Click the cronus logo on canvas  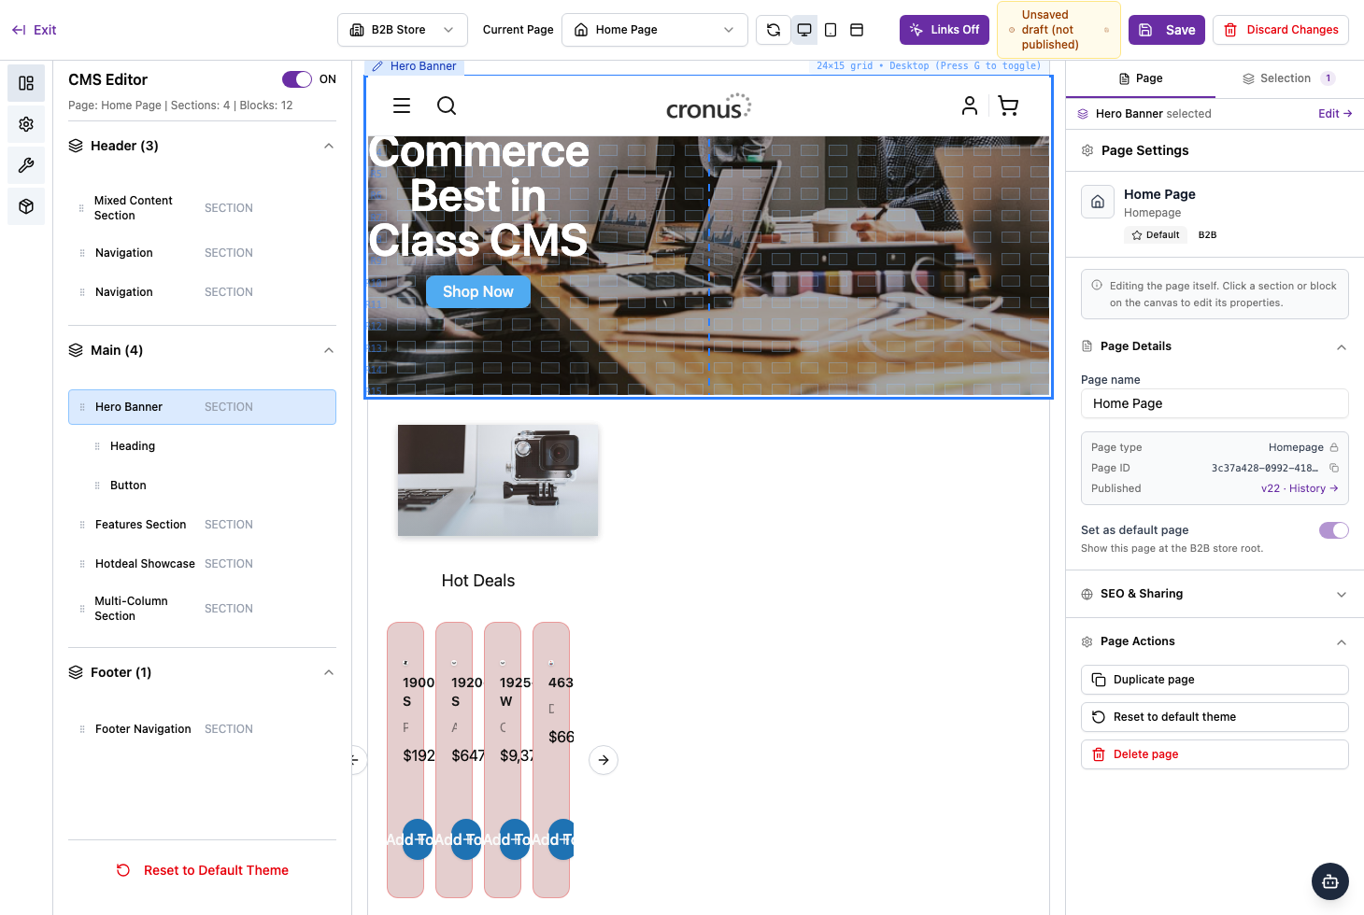pos(708,106)
